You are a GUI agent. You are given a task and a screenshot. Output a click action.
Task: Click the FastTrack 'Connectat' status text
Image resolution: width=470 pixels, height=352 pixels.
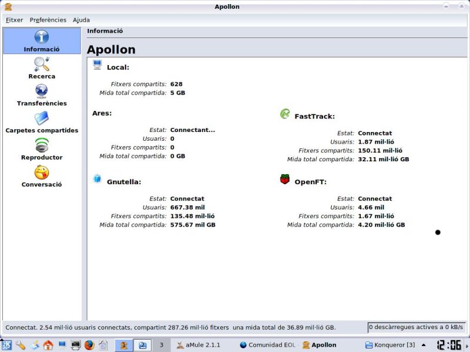click(x=375, y=133)
